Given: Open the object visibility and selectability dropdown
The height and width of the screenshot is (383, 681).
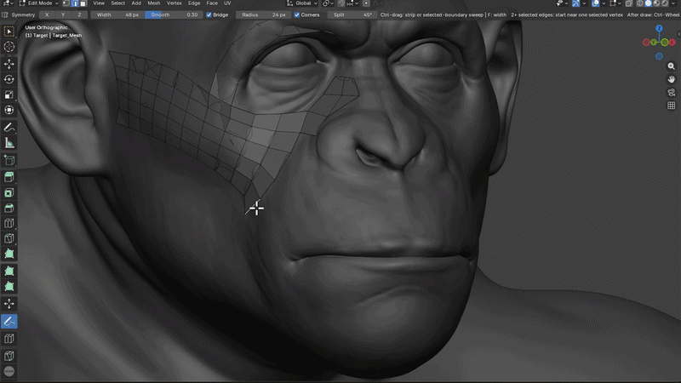Looking at the screenshot, I should tap(562, 3).
